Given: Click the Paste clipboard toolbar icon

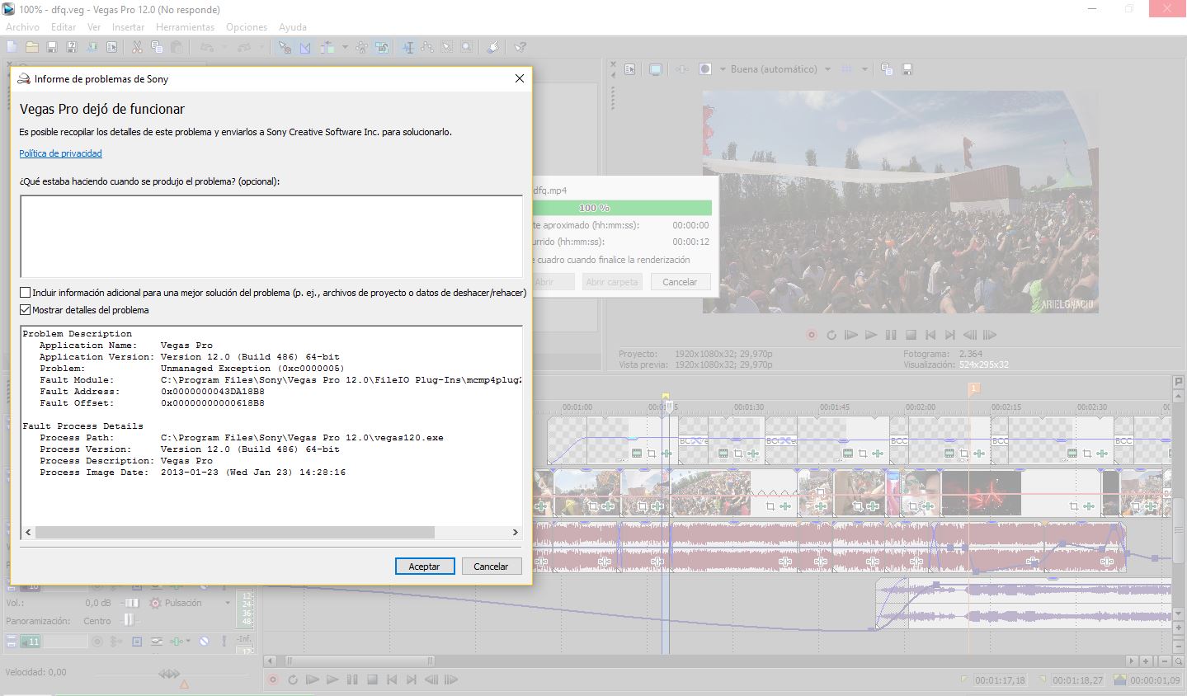Looking at the screenshot, I should pos(177,47).
